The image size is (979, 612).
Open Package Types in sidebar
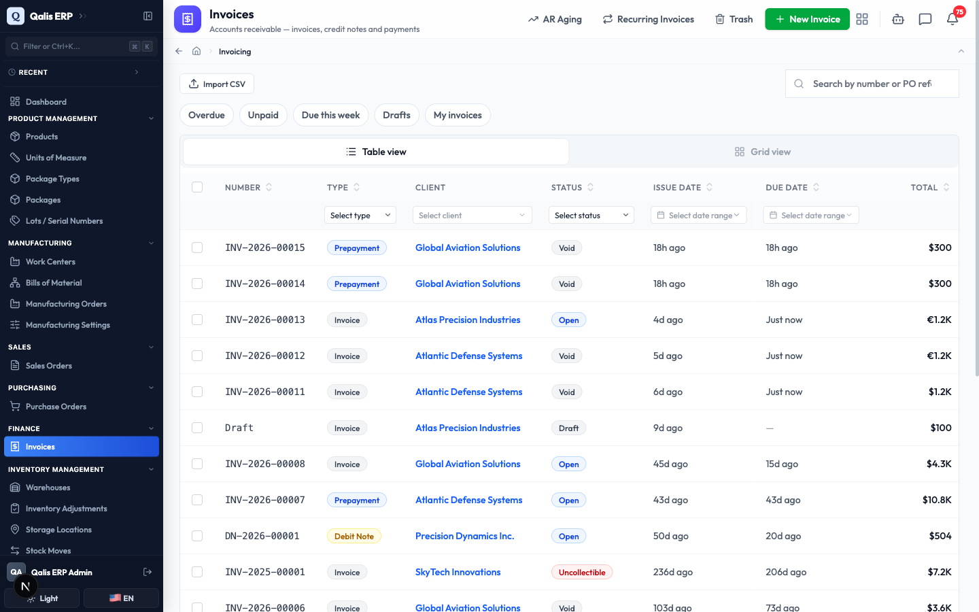tap(82, 178)
